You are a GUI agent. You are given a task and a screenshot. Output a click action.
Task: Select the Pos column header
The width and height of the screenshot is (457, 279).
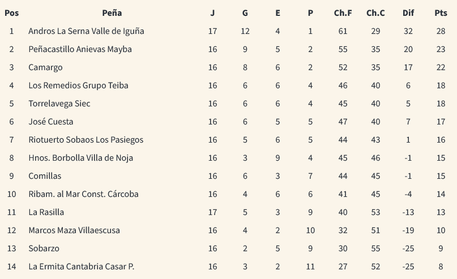click(12, 13)
